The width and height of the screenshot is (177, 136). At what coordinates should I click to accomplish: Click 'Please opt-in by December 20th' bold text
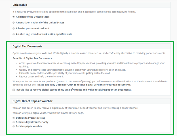click(x=84, y=85)
